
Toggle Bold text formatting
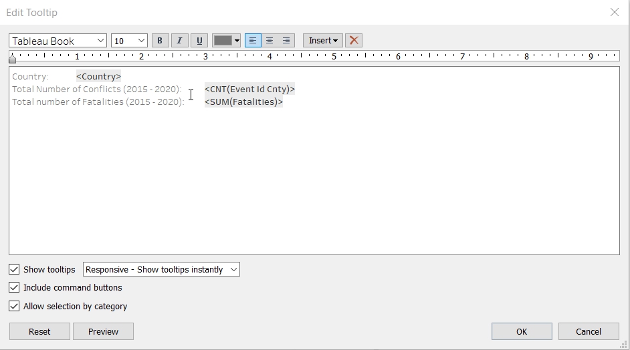(160, 41)
